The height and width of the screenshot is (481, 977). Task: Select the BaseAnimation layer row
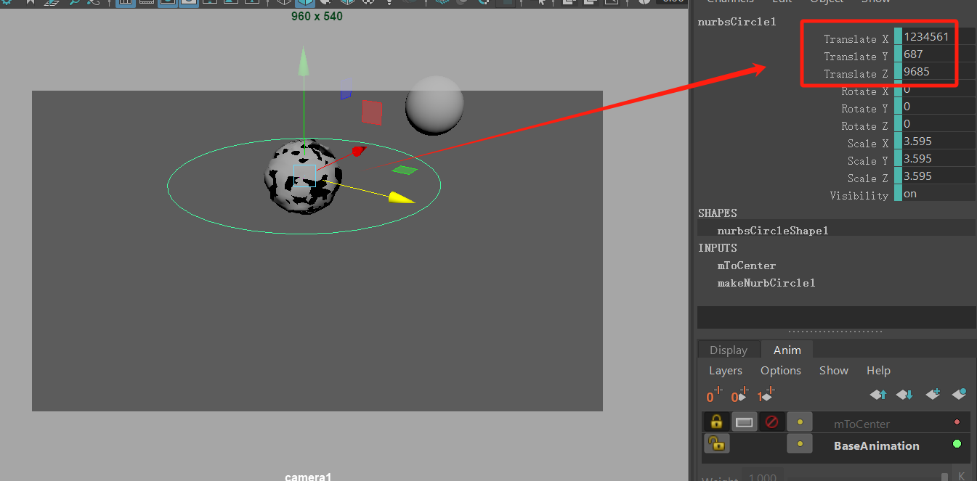pos(836,445)
